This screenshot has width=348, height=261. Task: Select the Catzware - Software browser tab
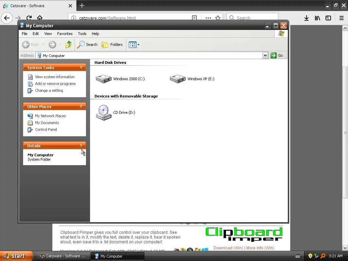38,6
